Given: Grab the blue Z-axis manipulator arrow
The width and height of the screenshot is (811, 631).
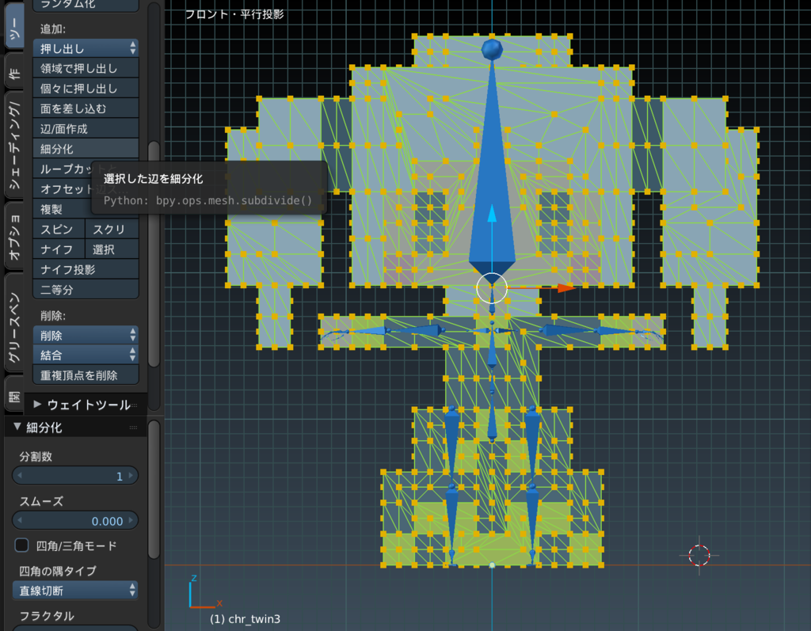Looking at the screenshot, I should 492,213.
